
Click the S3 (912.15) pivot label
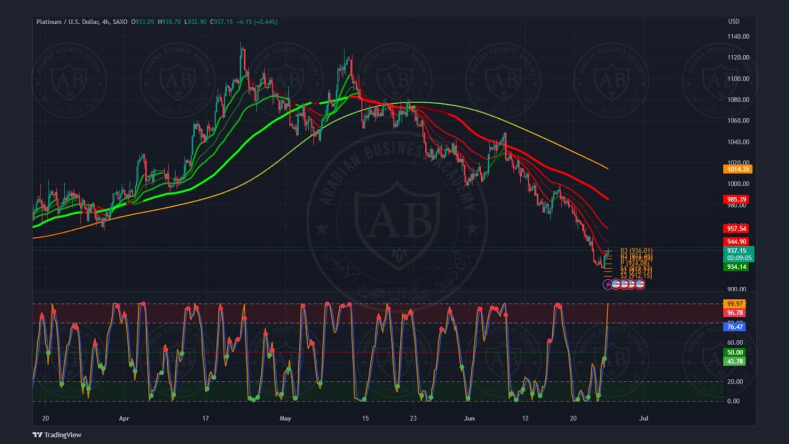636,276
